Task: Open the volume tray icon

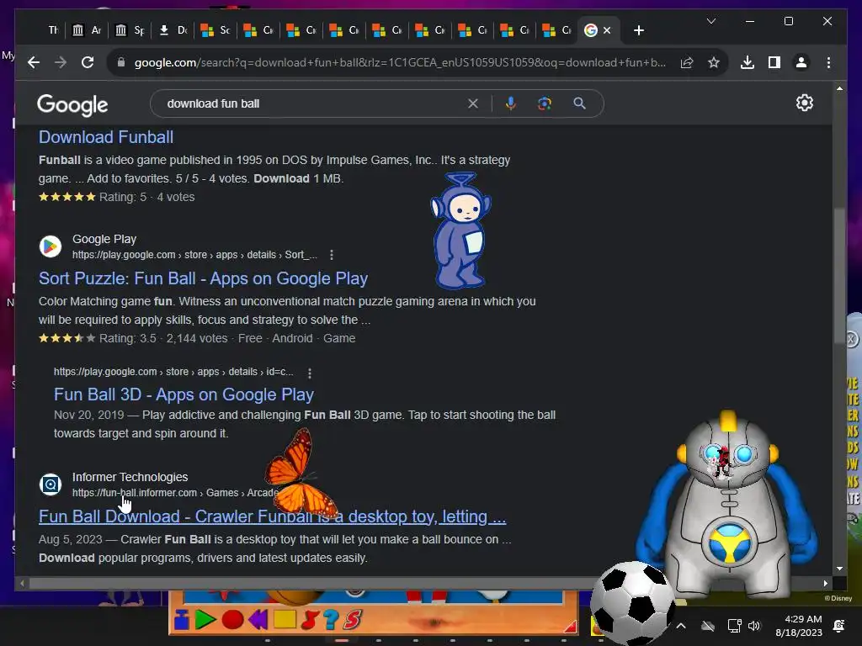Action: (x=753, y=626)
